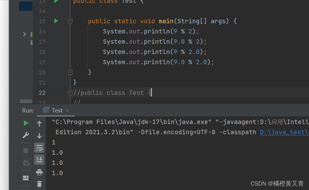Run main method from line 15 gutter arrow

tap(56, 21)
